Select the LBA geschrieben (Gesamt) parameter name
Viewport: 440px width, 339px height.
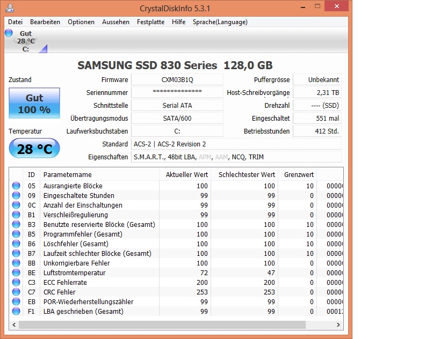(x=83, y=312)
